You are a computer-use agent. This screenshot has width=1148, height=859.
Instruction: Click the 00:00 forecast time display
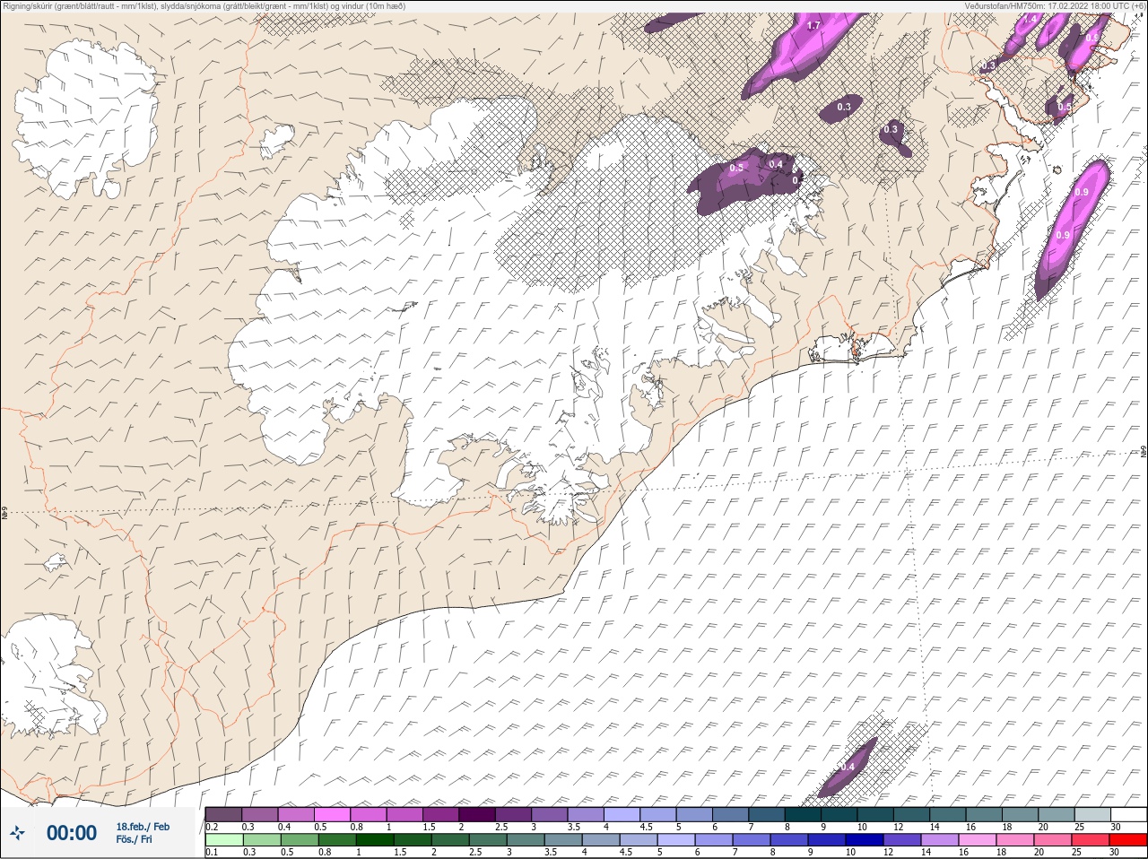coord(72,833)
